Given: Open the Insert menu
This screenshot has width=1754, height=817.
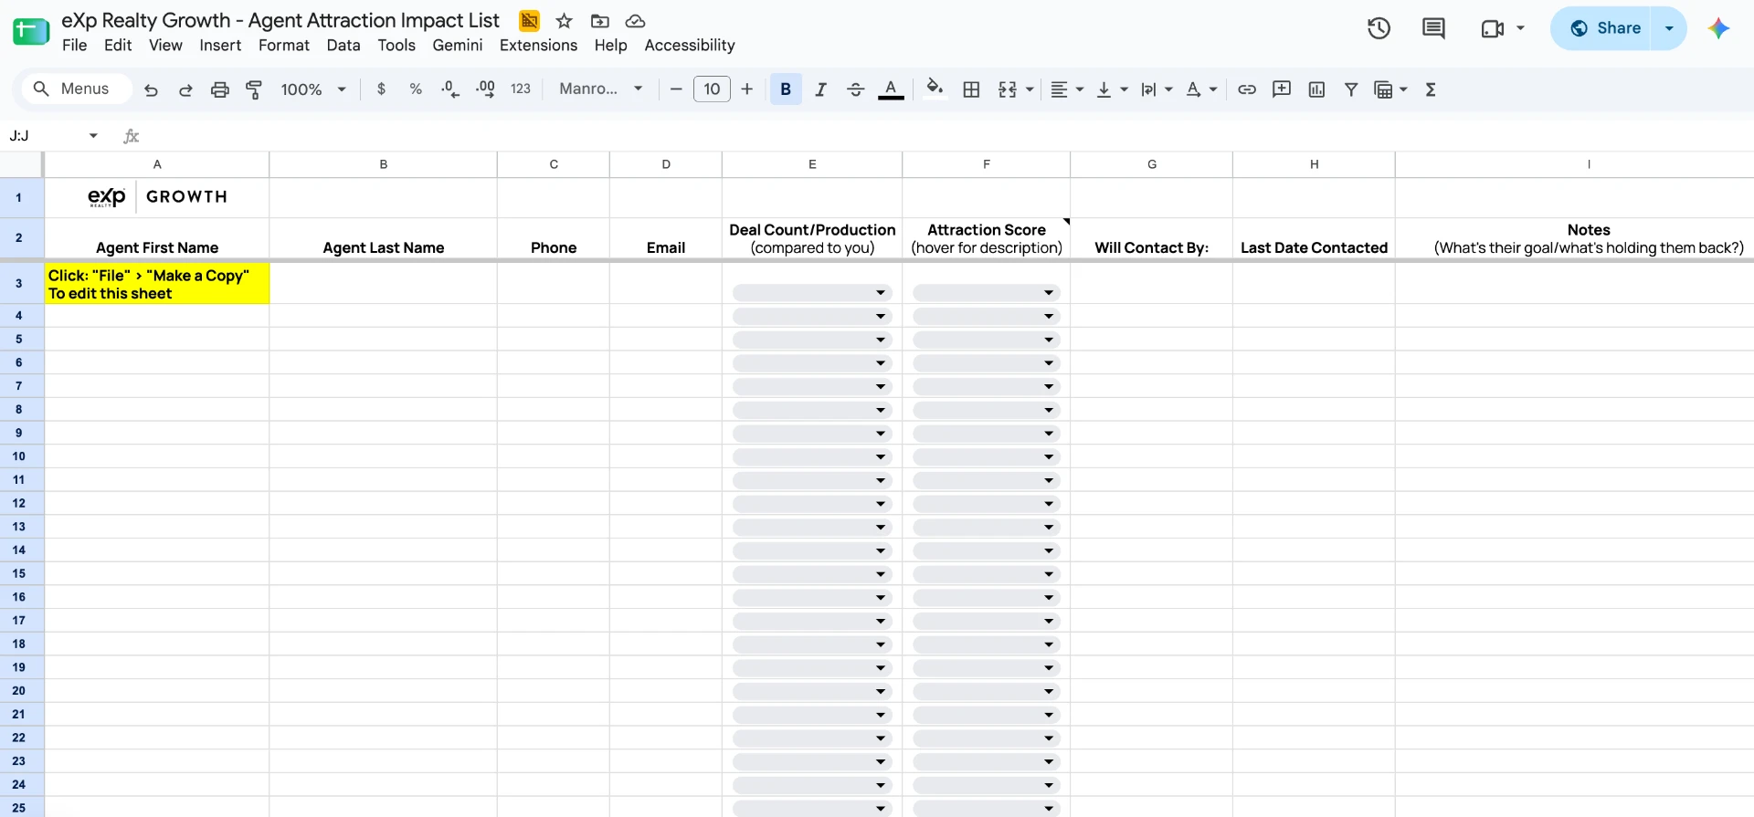Looking at the screenshot, I should tap(220, 46).
